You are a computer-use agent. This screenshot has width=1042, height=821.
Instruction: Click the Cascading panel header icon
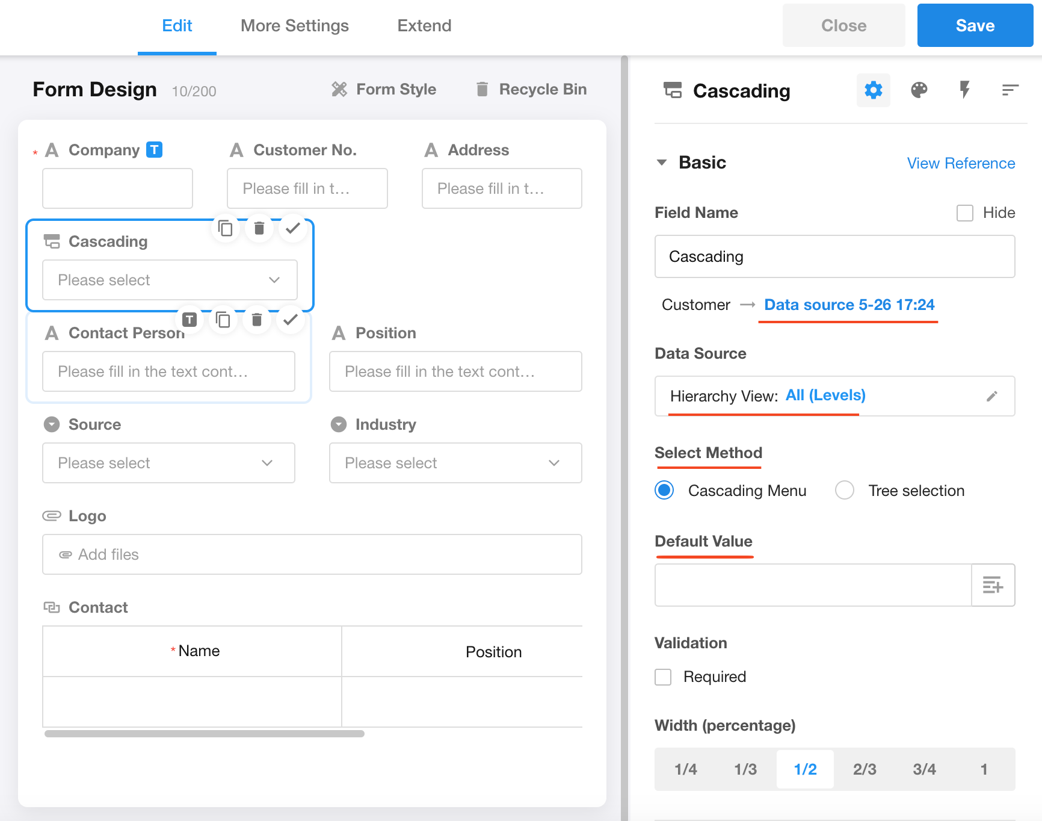pyautogui.click(x=673, y=90)
